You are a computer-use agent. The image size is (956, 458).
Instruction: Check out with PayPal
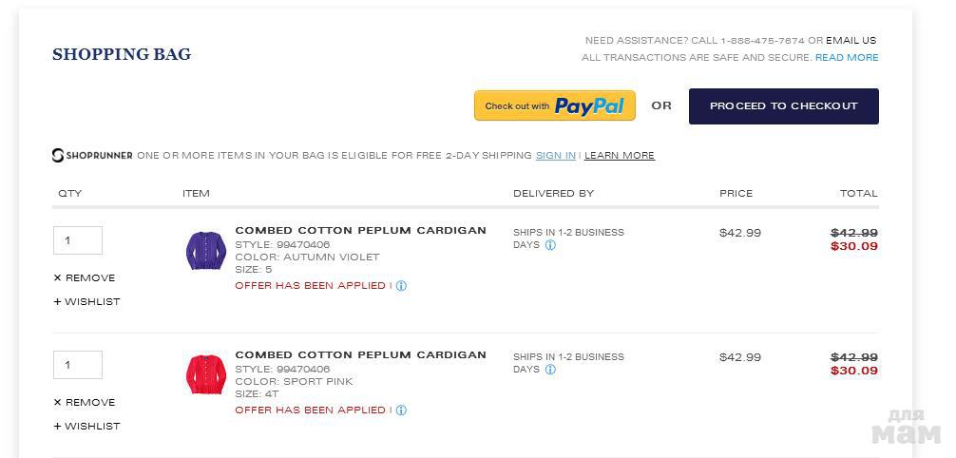click(555, 105)
